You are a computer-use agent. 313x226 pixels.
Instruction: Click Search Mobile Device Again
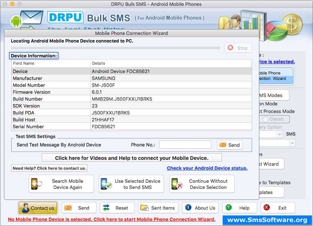tap(61, 184)
